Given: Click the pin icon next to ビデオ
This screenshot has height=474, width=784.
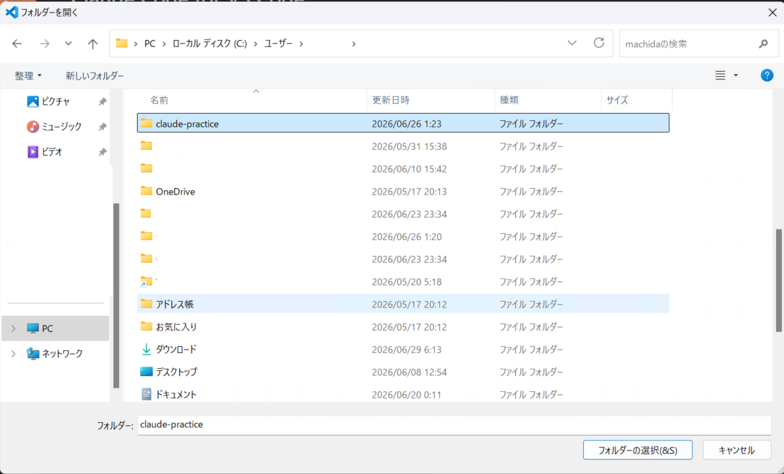Looking at the screenshot, I should tap(102, 152).
